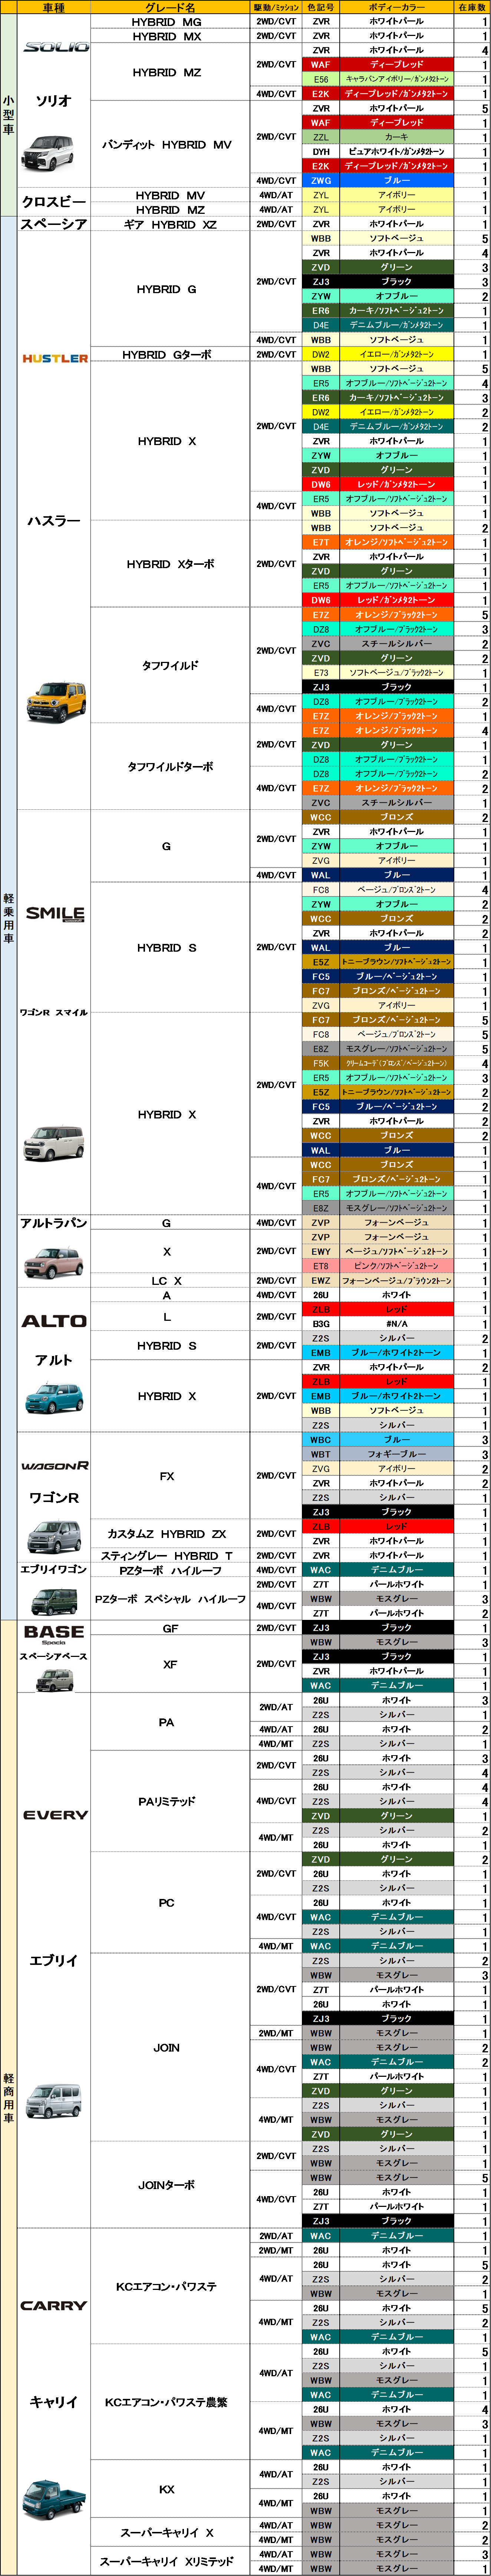This screenshot has width=491, height=2576.
Task: Select the 小型車 category cell
Action: pyautogui.click(x=8, y=115)
